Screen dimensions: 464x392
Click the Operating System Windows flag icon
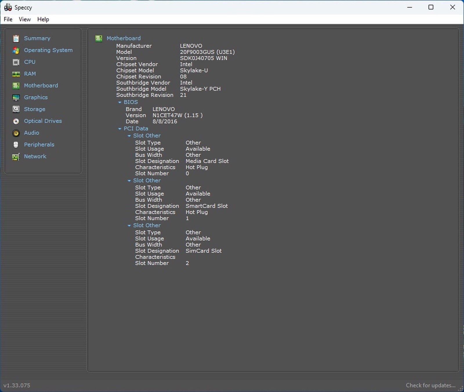click(16, 50)
